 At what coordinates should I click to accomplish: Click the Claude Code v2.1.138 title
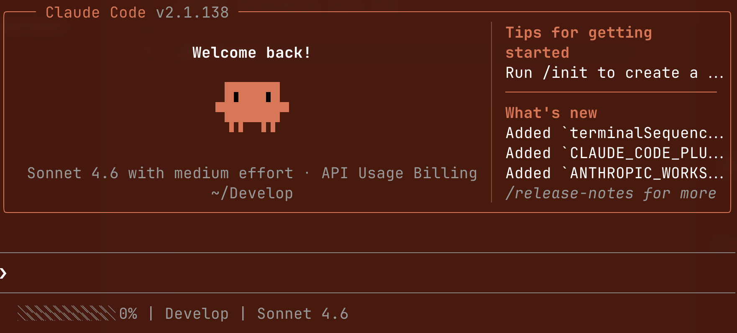click(137, 13)
